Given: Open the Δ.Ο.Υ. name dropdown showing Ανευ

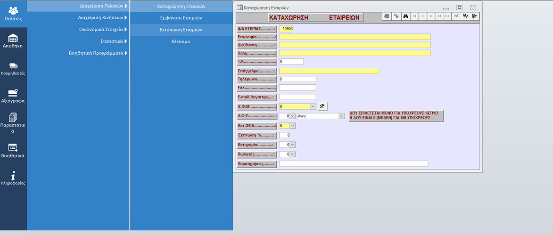Looking at the screenshot, I should [342, 116].
